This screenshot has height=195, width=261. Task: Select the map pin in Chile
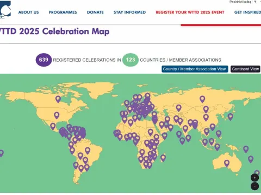[x=76, y=165]
